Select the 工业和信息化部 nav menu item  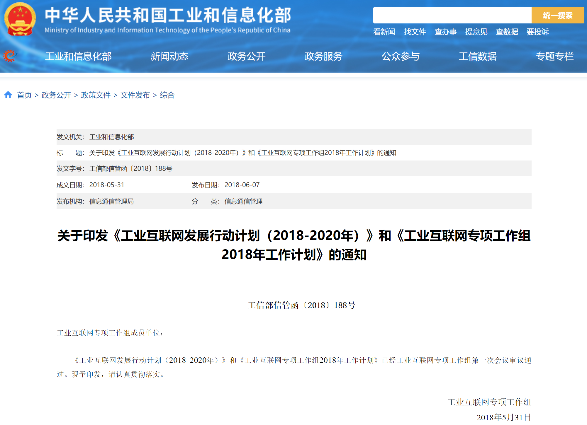coord(78,56)
